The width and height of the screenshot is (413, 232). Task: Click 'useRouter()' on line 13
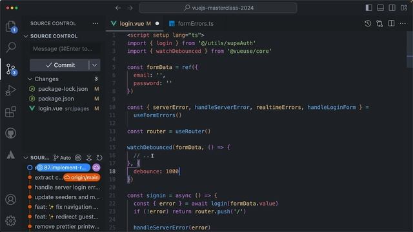pos(193,131)
